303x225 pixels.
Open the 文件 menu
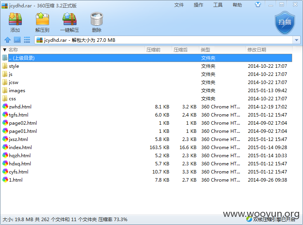(x=179, y=5)
